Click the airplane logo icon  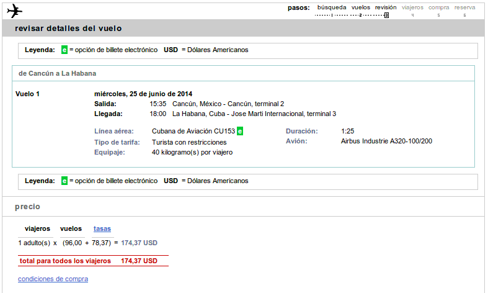pos(15,11)
